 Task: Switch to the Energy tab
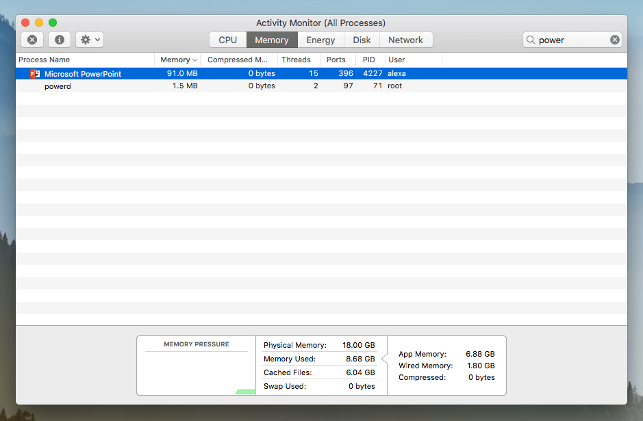(x=320, y=40)
